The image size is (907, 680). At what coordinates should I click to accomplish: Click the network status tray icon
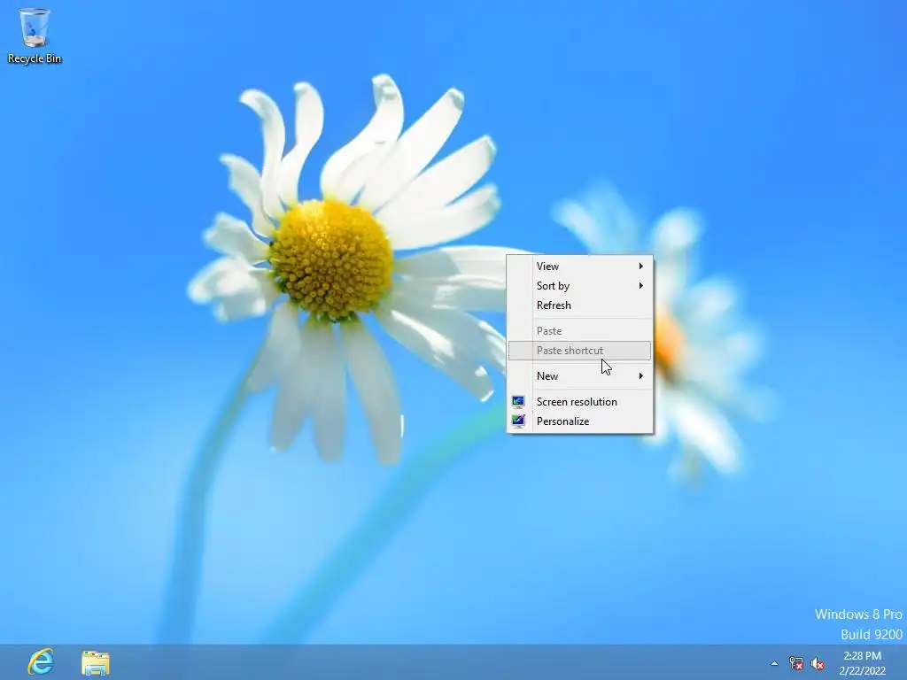click(796, 663)
